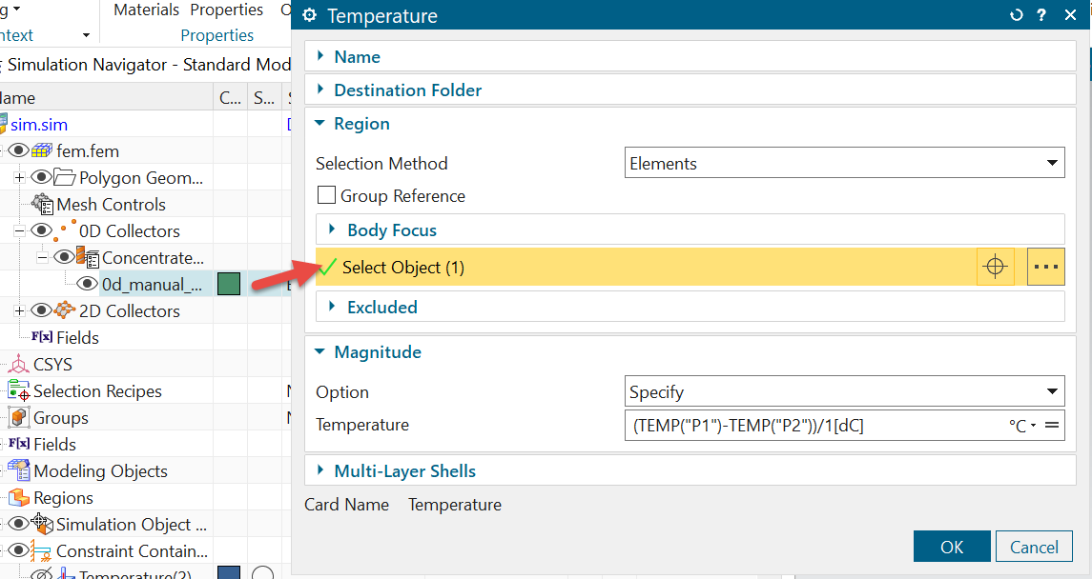Click the Cancel button
The height and width of the screenshot is (579, 1092).
(x=1034, y=548)
